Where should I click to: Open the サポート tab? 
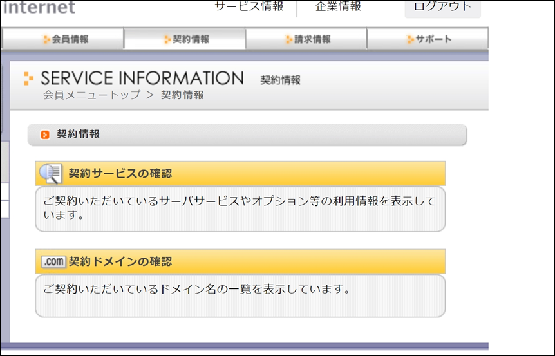pos(428,39)
